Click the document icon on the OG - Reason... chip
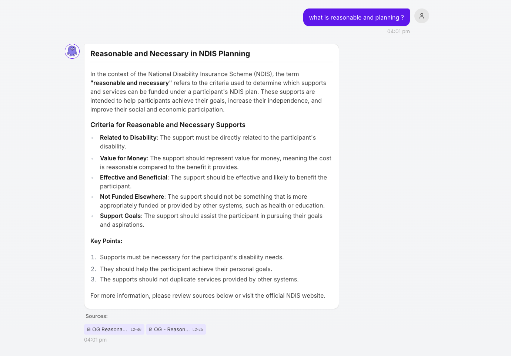The height and width of the screenshot is (356, 511). (x=150, y=329)
